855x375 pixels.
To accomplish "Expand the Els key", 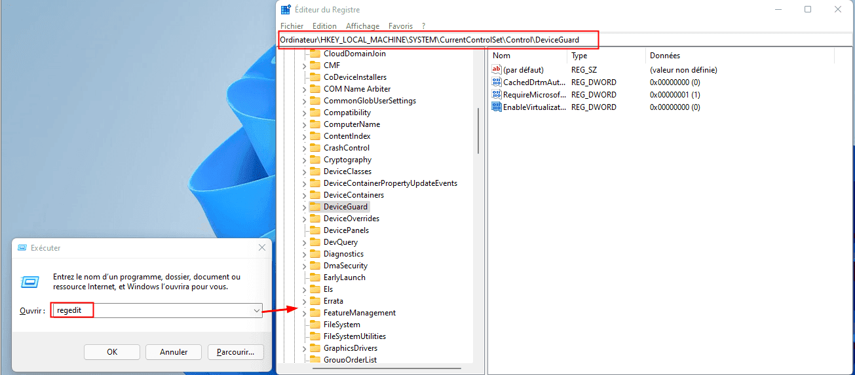I will coord(304,289).
